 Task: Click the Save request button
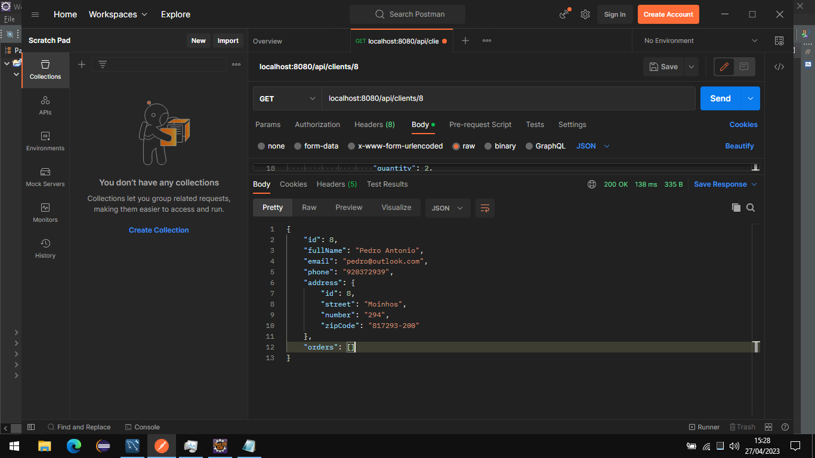663,67
